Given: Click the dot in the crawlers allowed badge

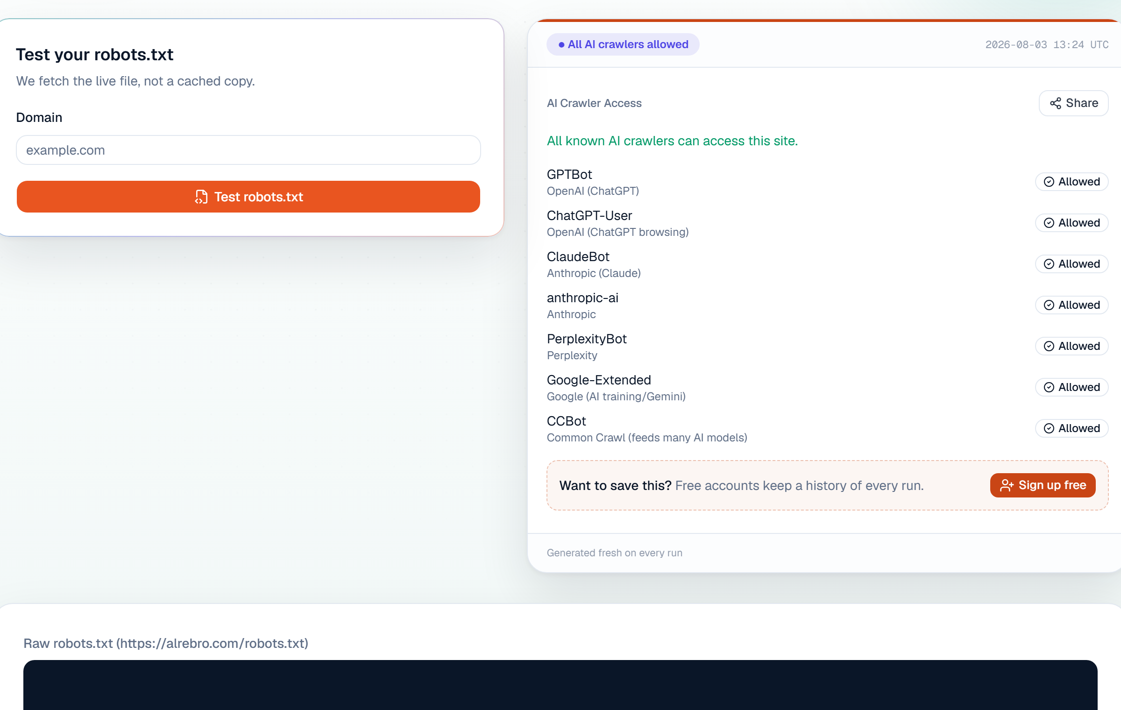Looking at the screenshot, I should (x=561, y=45).
